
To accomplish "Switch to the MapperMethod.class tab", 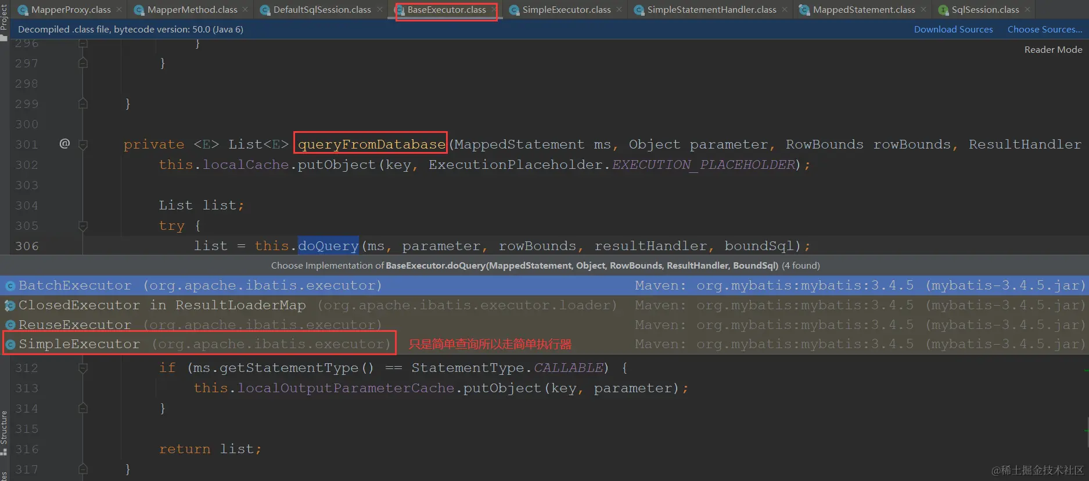I will [192, 10].
